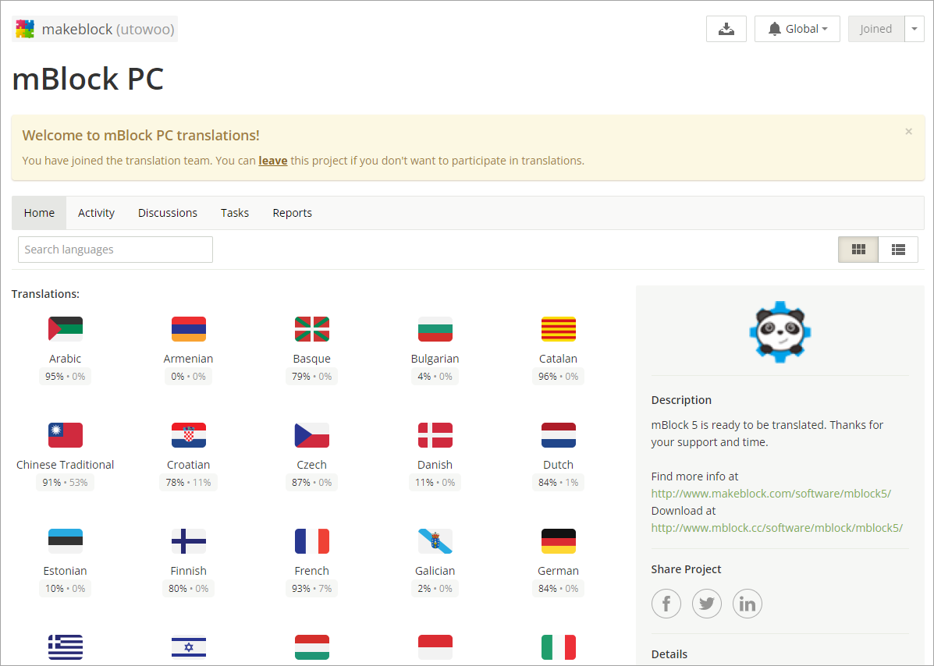The image size is (934, 666).
Task: Select the Croatian flag icon
Action: pyautogui.click(x=189, y=435)
